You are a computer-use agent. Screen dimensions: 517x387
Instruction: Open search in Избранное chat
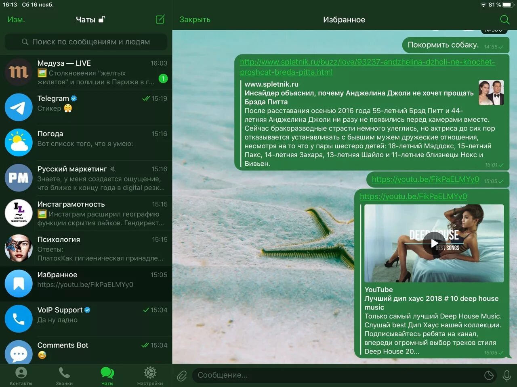pos(504,19)
